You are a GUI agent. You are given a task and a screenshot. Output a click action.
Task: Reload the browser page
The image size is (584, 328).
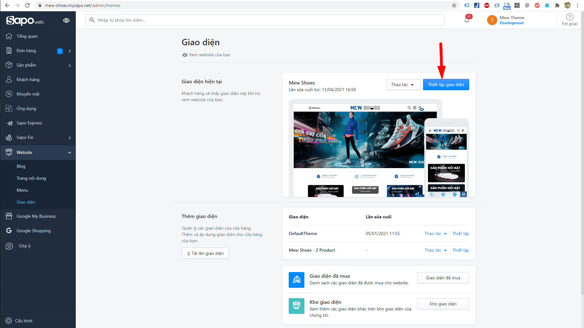[27, 5]
